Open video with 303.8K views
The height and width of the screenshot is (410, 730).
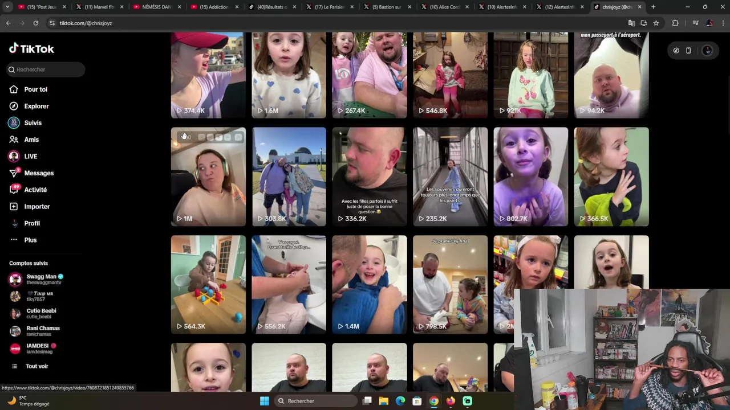point(289,177)
